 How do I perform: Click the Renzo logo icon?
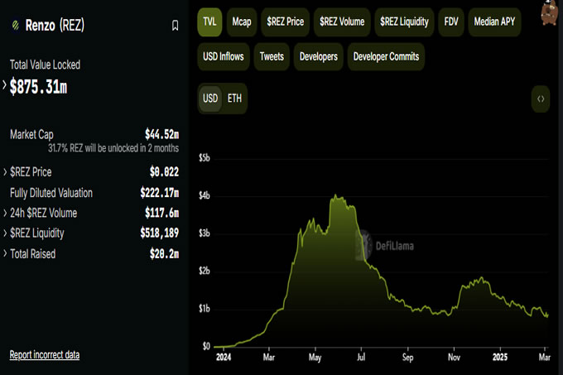pos(16,25)
